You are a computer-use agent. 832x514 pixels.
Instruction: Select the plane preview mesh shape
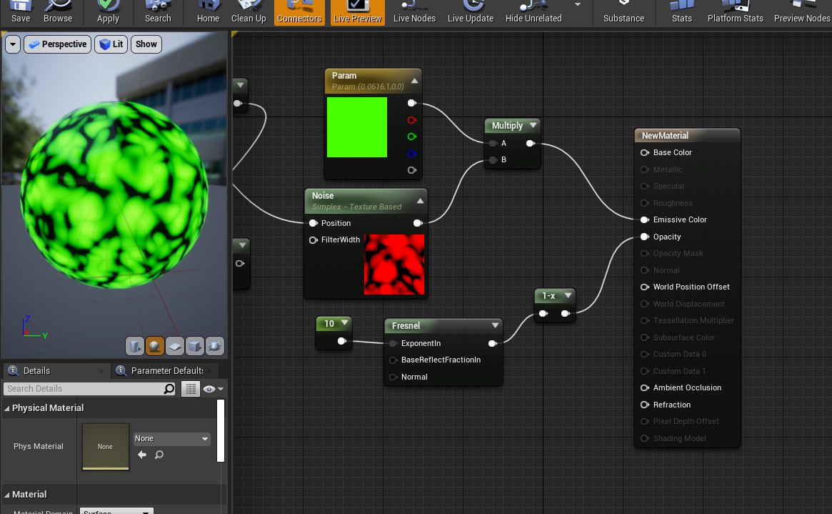[174, 346]
